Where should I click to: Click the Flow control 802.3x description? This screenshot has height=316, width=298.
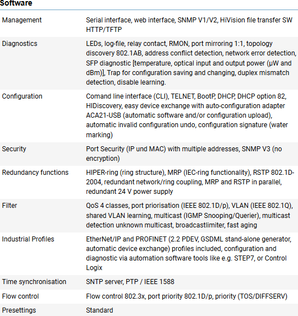[186, 296]
